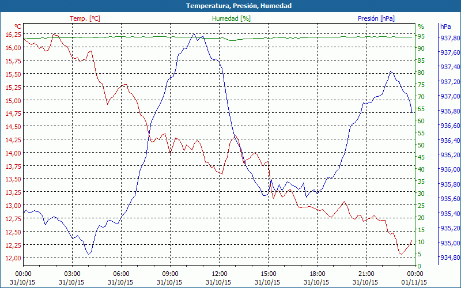Click the 13,00 temperature axis value
461x288 pixels.
click(x=13, y=205)
